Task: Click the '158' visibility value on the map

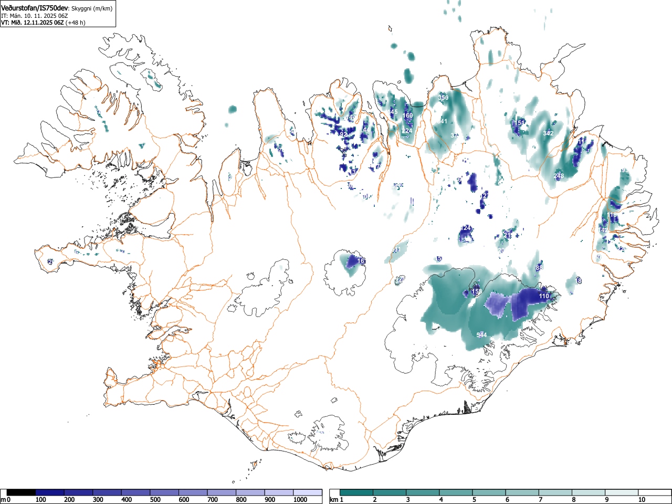Action: [477, 291]
